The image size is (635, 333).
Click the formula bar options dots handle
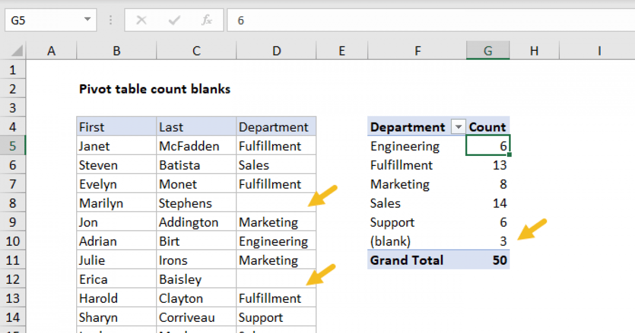[111, 21]
